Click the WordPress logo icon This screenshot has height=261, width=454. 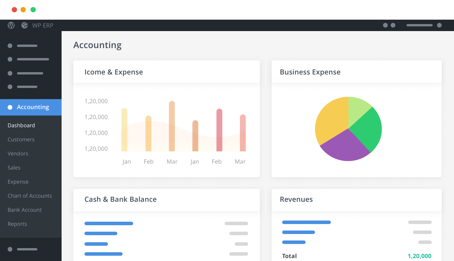coord(11,25)
